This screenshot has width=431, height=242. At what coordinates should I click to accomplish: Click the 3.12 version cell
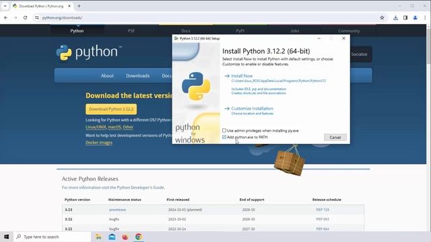point(69,219)
